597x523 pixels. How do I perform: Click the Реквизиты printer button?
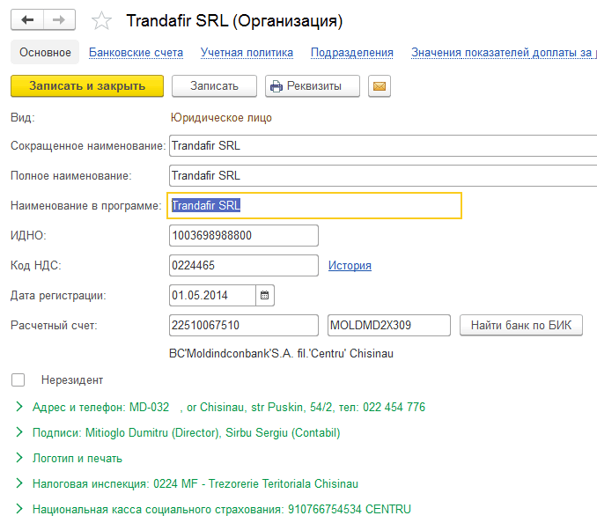313,86
